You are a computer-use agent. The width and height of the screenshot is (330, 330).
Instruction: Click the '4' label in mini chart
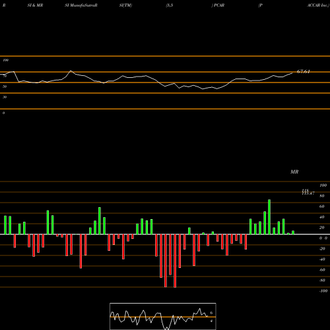click(x=211, y=321)
